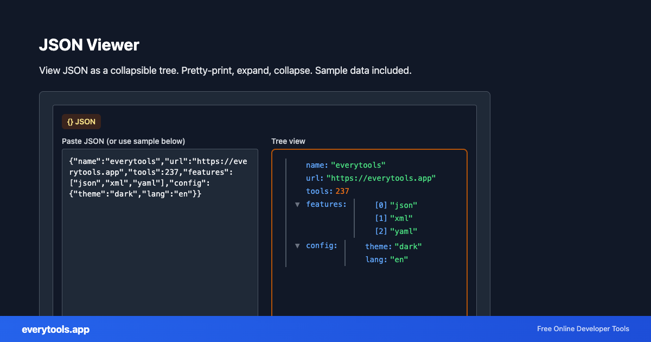
Task: Click the lang: "en" entry
Action: pyautogui.click(x=386, y=259)
